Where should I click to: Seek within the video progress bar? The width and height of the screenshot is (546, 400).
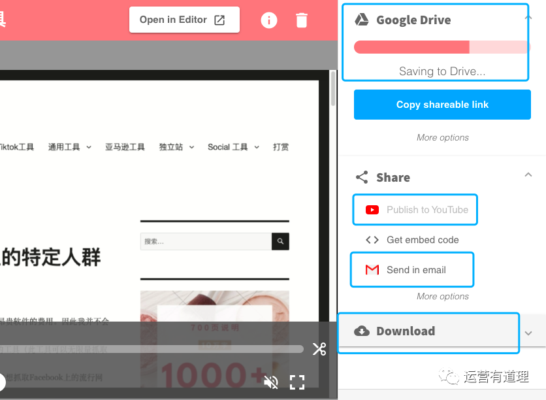coord(152,349)
